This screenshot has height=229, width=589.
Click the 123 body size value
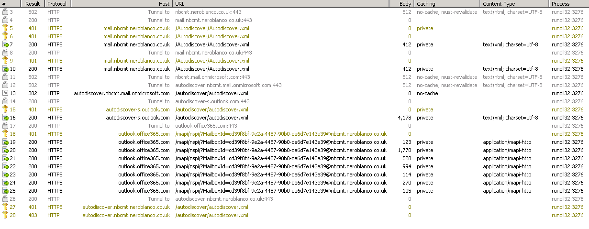[x=407, y=142]
